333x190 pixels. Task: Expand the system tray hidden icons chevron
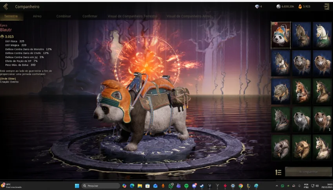coord(277,186)
